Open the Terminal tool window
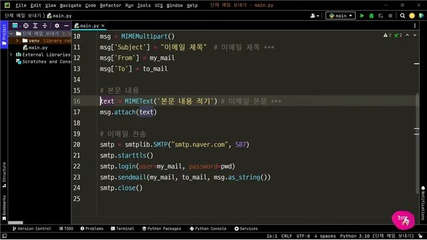This screenshot has width=427, height=240. pos(122,229)
